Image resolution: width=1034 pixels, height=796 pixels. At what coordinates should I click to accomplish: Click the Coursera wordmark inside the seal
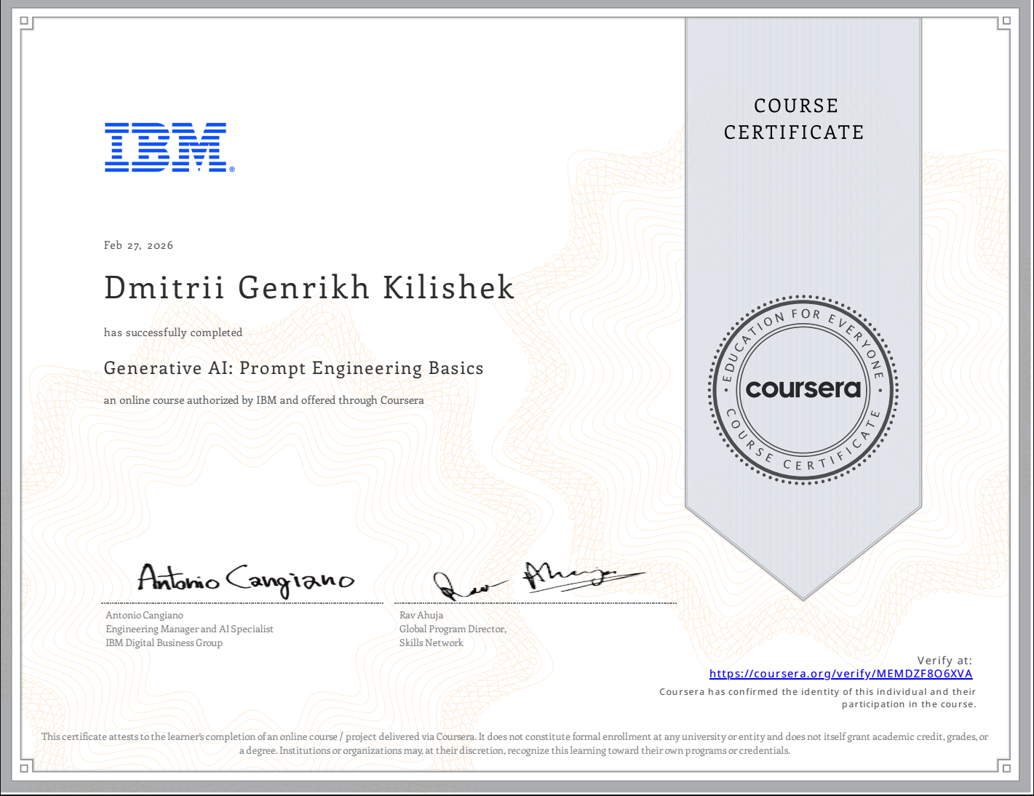pyautogui.click(x=803, y=389)
